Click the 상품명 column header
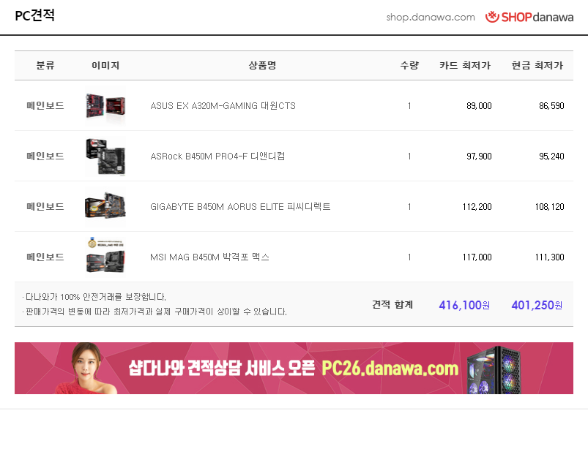Screen dimensions: 588x460 pos(262,66)
